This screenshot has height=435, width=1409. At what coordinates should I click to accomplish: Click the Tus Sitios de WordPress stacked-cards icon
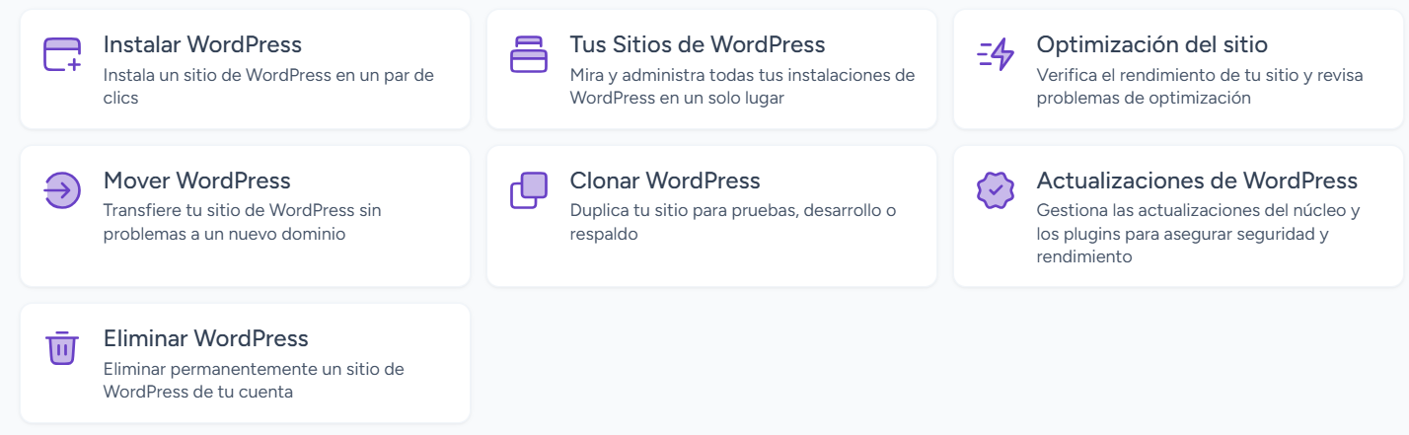pos(528,54)
